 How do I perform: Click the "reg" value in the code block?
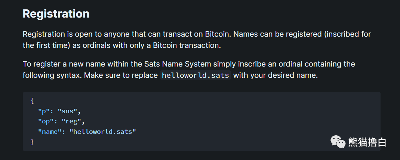point(73,121)
